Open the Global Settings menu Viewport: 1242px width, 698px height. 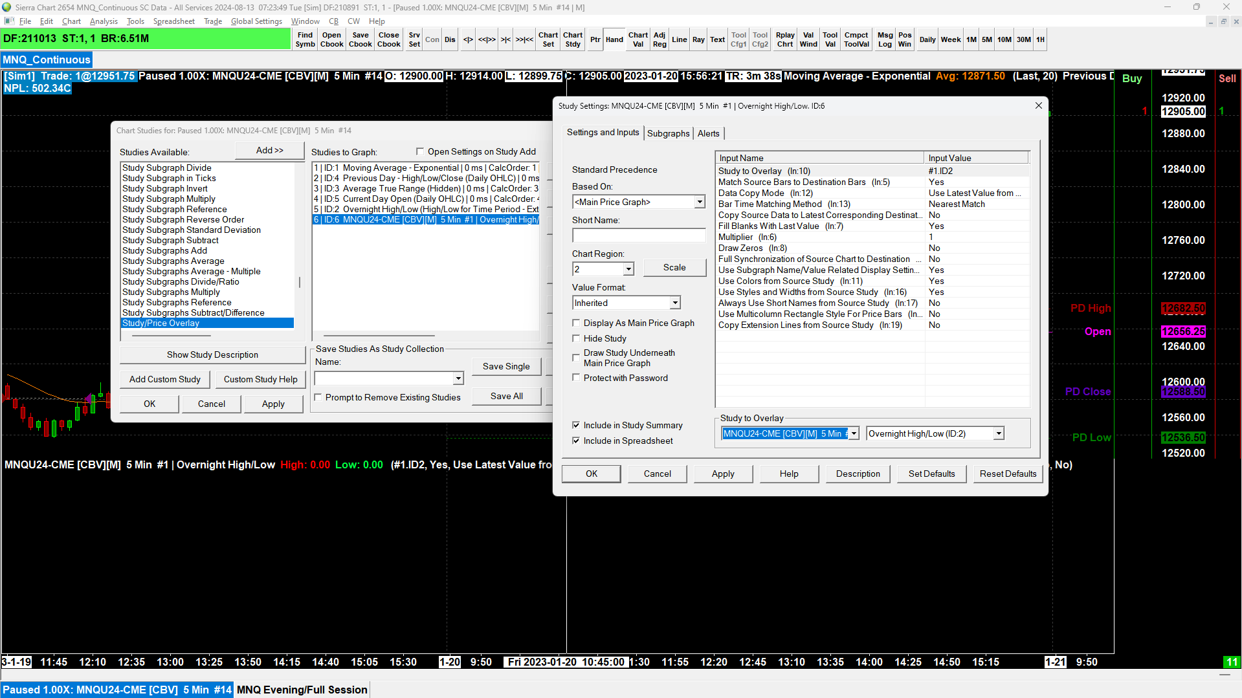click(x=256, y=21)
